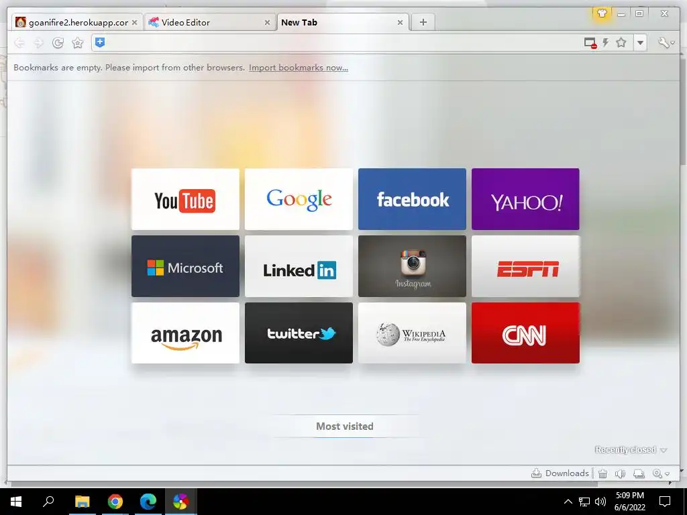Click the trash bin icon in status bar

[x=603, y=473]
